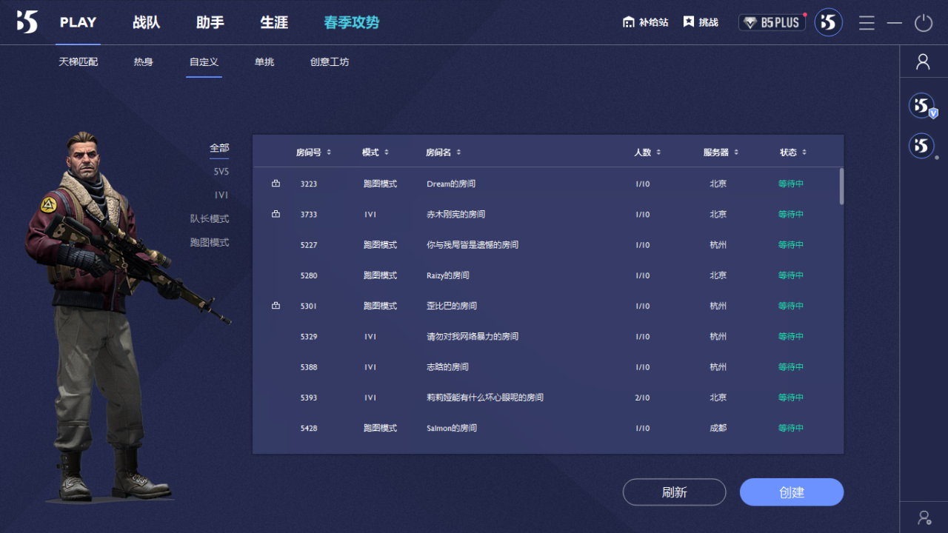Sort the list by 状态 column
The height and width of the screenshot is (533, 948).
[804, 152]
